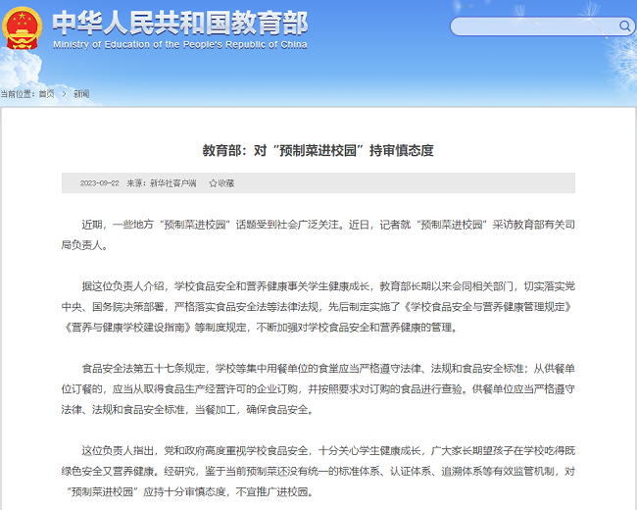637x510 pixels.
Task: Click the article headline about 预制菜进校园
Action: tap(318, 150)
